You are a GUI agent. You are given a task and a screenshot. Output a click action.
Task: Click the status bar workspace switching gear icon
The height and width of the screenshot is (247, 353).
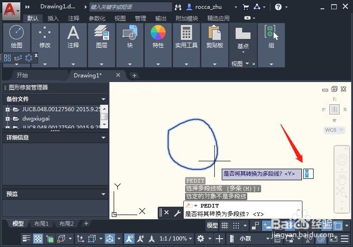pyautogui.click(x=200, y=239)
